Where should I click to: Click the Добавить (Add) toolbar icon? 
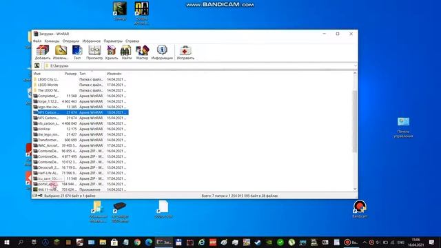click(43, 52)
